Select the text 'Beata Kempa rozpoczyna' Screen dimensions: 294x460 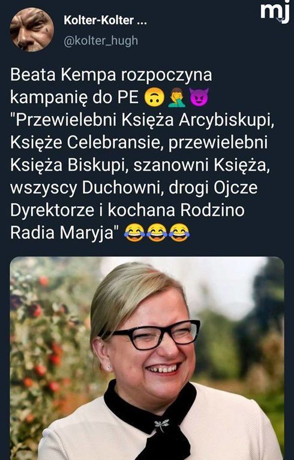(111, 75)
